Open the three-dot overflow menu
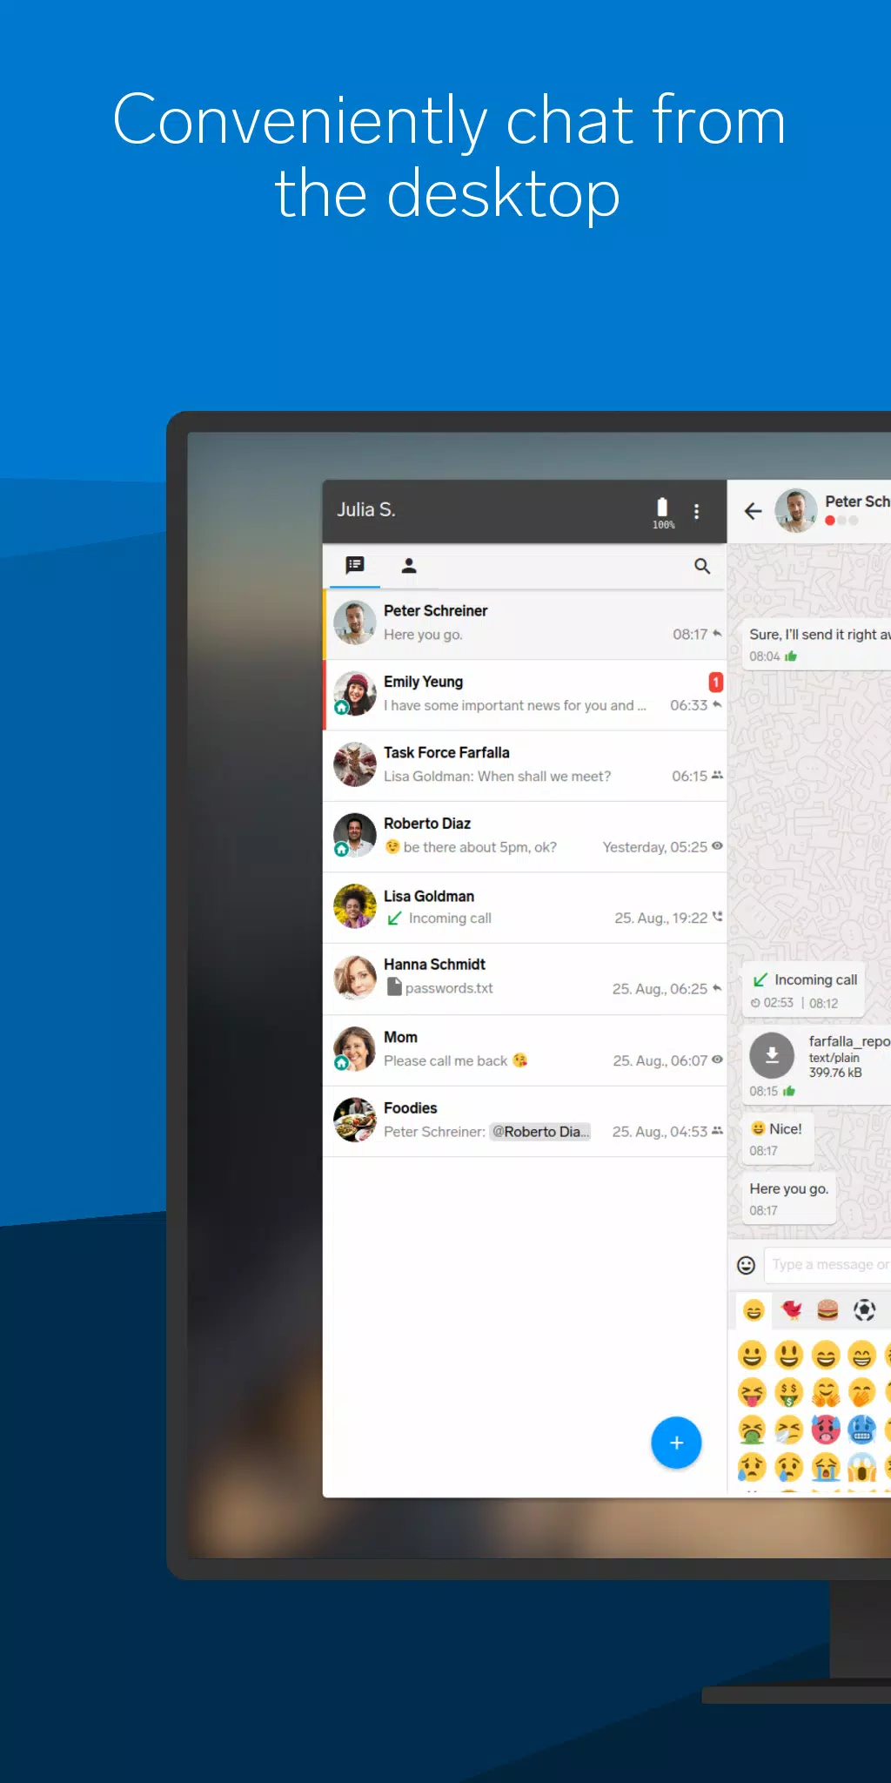The width and height of the screenshot is (891, 1783). point(696,512)
